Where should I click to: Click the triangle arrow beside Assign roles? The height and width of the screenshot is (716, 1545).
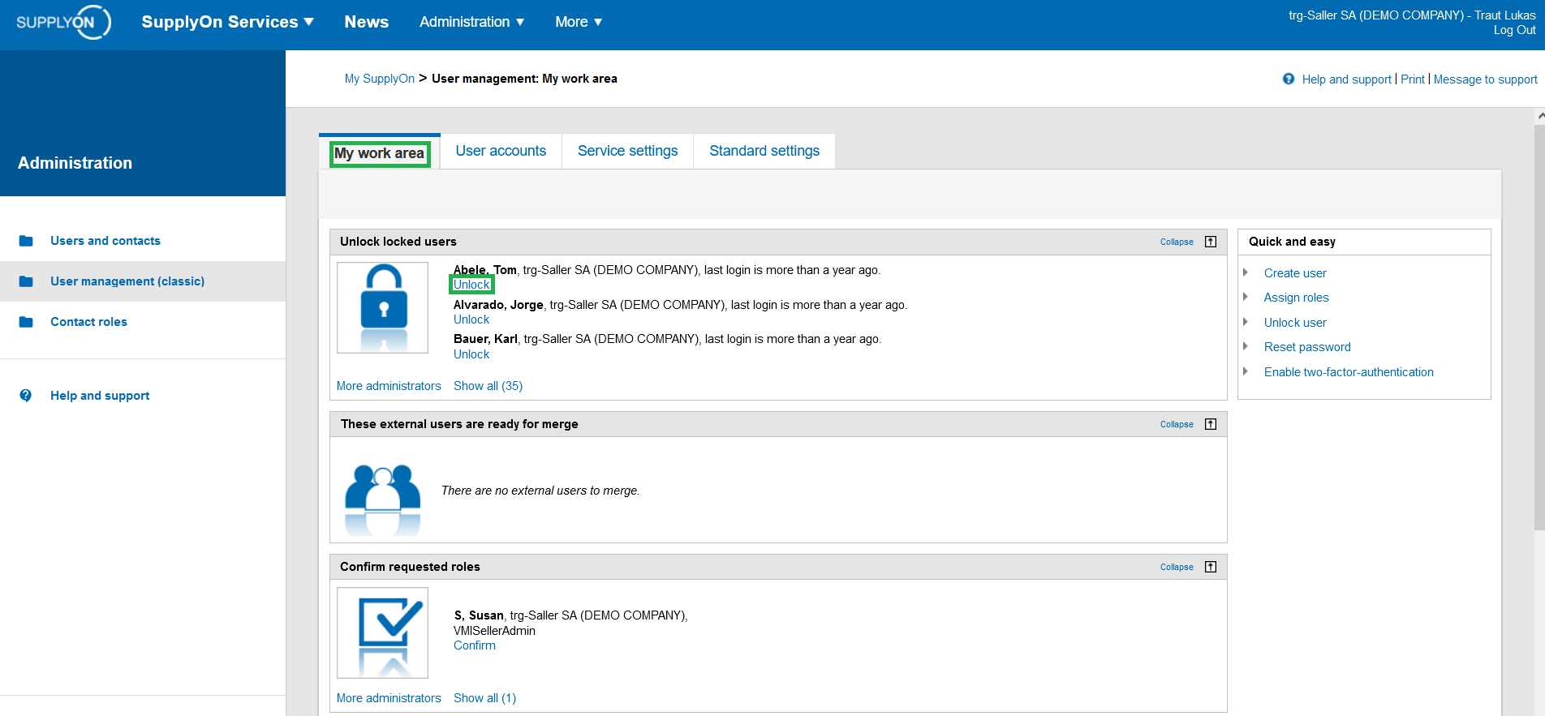[x=1246, y=297]
